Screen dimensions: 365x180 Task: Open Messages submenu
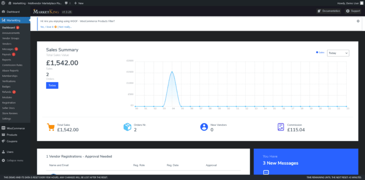point(8,49)
